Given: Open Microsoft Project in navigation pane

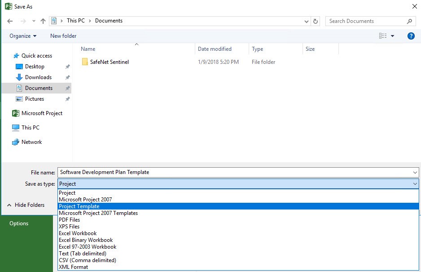Looking at the screenshot, I should (x=42, y=113).
